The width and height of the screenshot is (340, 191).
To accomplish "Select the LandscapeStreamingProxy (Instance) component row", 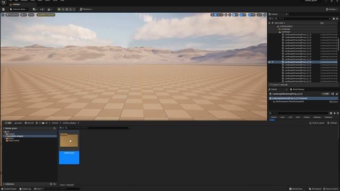I will click(x=303, y=98).
